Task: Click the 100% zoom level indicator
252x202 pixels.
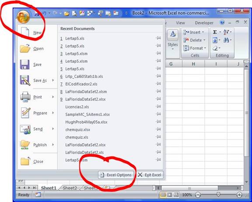Action: coord(187,195)
